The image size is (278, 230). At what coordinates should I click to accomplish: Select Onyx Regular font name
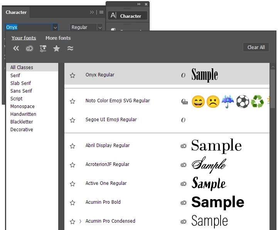[100, 75]
